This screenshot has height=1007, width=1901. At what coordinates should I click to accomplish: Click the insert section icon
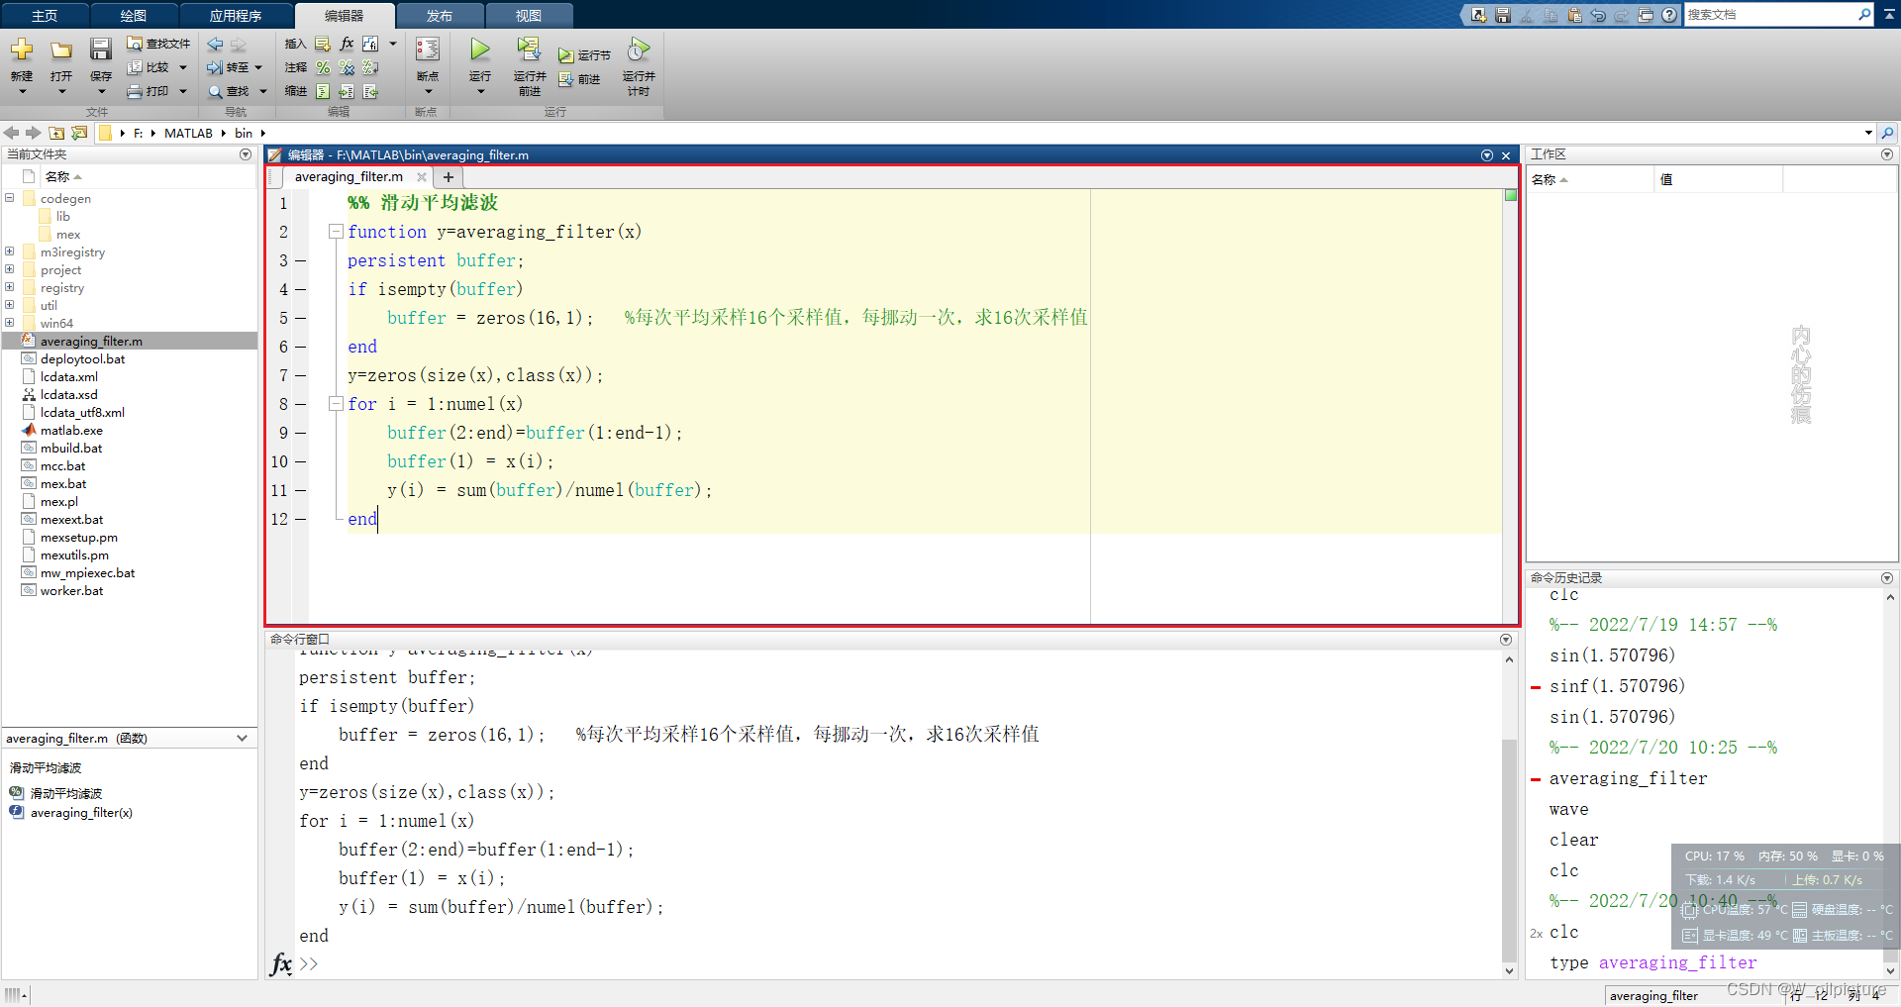pyautogui.click(x=323, y=44)
